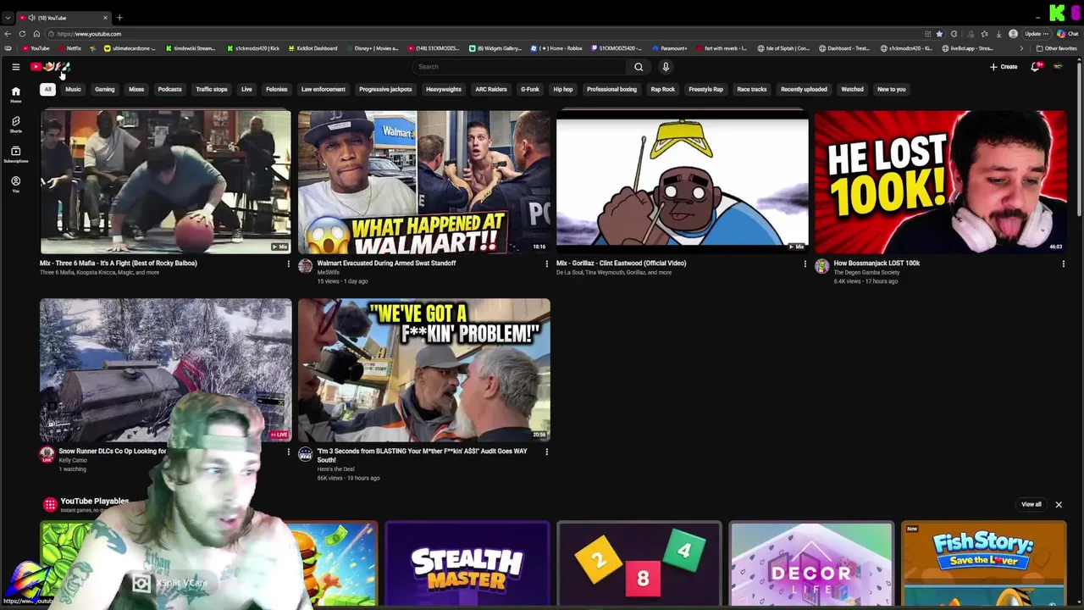Click View all for Playables
Image resolution: width=1084 pixels, height=610 pixels.
pos(1031,505)
